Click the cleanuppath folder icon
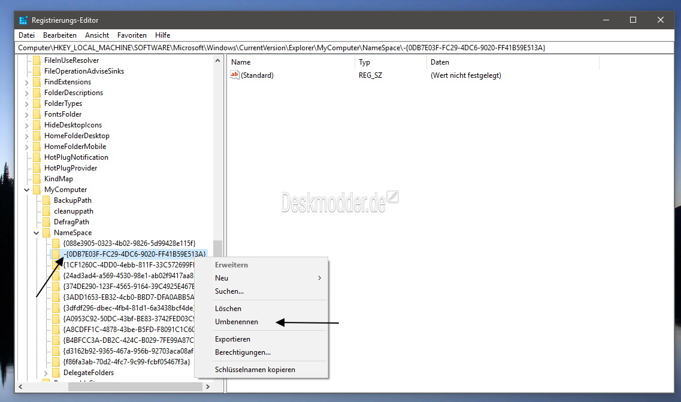Screen dimensions: 681x402 pyautogui.click(x=47, y=211)
